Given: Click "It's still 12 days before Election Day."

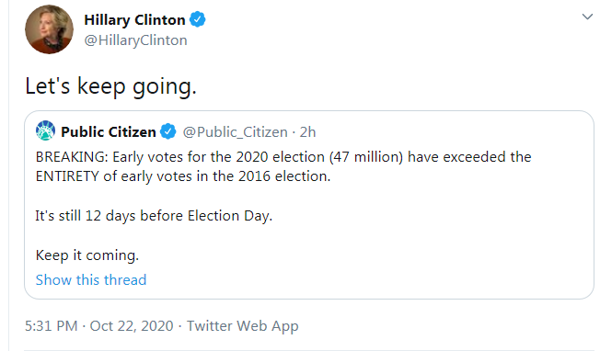Looking at the screenshot, I should [x=154, y=216].
